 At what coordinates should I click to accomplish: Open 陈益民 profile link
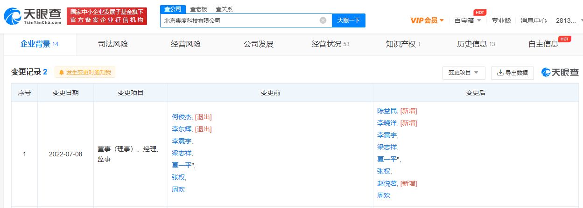pyautogui.click(x=387, y=111)
